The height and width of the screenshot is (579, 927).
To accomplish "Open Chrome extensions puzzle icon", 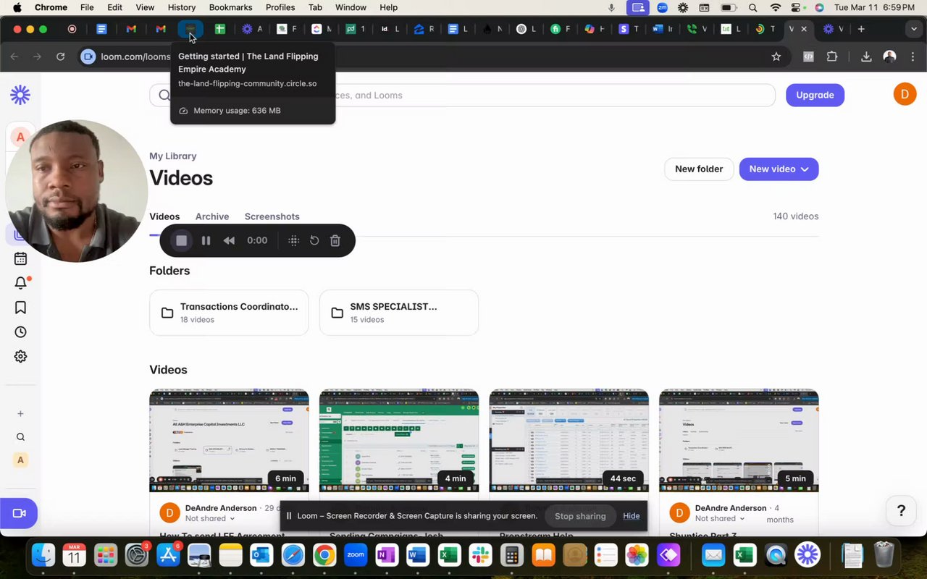I will tap(831, 56).
